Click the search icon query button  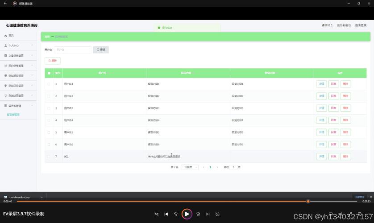(101, 50)
